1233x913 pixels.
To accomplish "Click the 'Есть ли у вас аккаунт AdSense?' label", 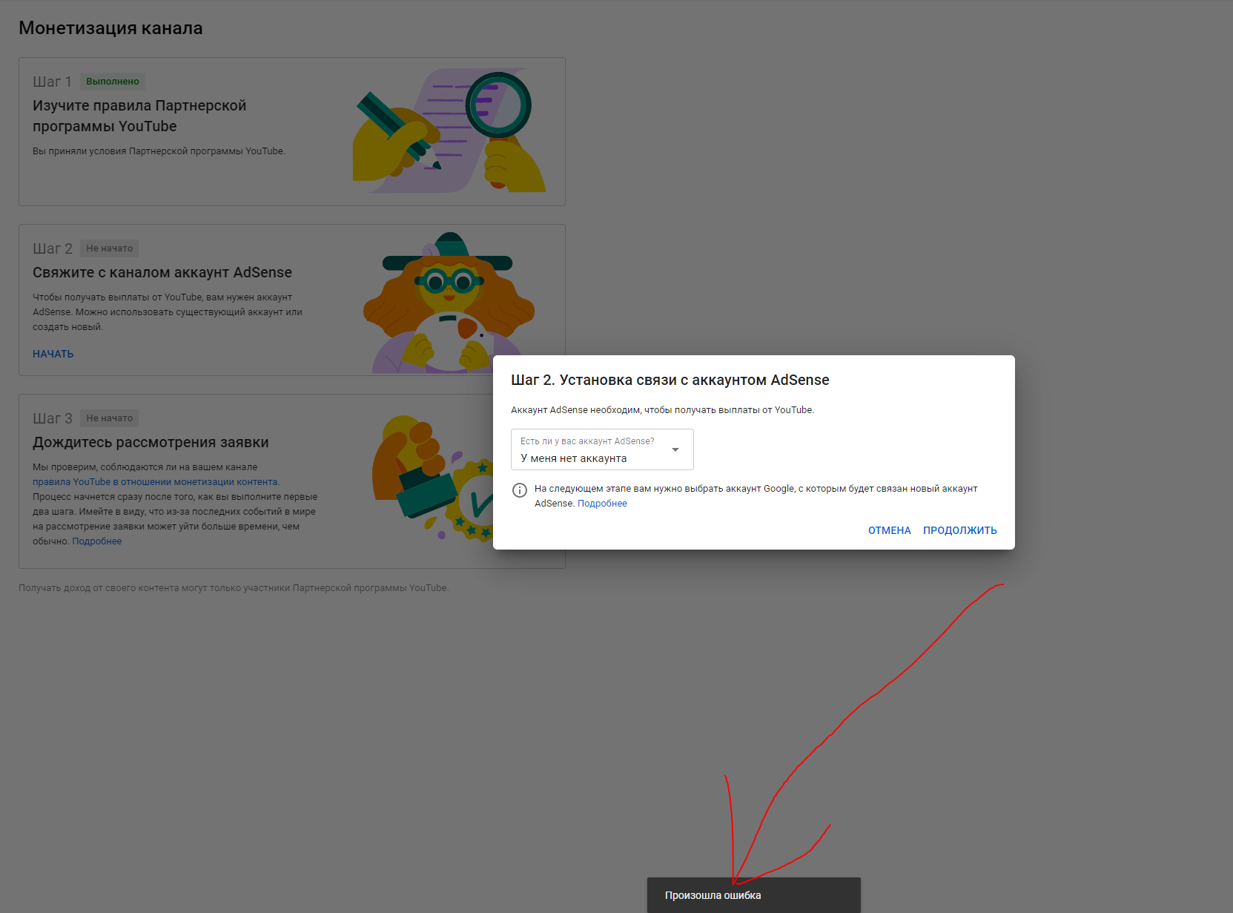I will 587,441.
